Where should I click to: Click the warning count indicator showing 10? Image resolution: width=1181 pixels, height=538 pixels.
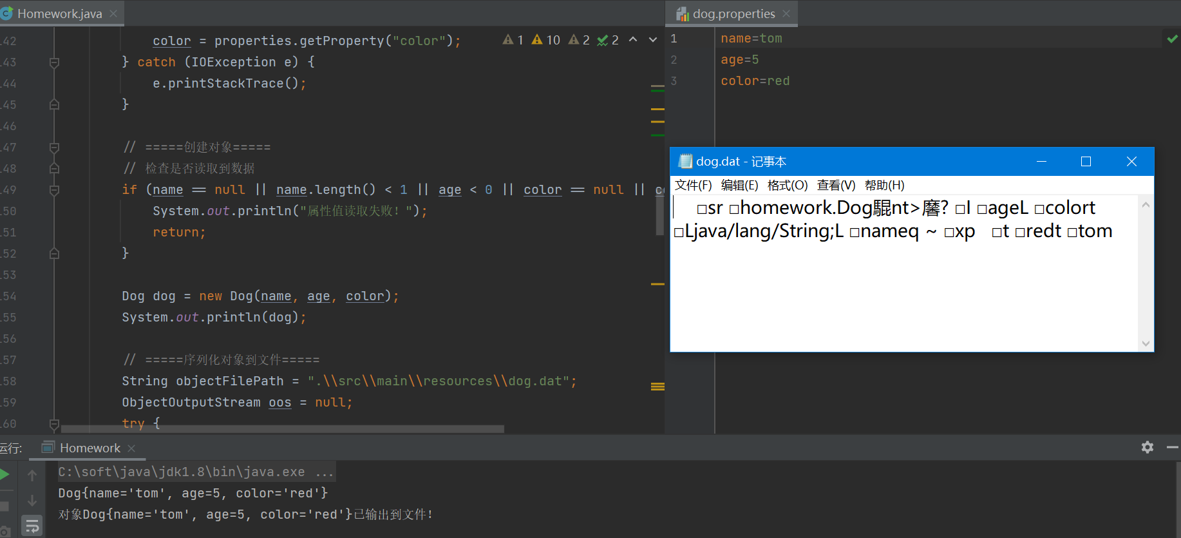coord(545,40)
